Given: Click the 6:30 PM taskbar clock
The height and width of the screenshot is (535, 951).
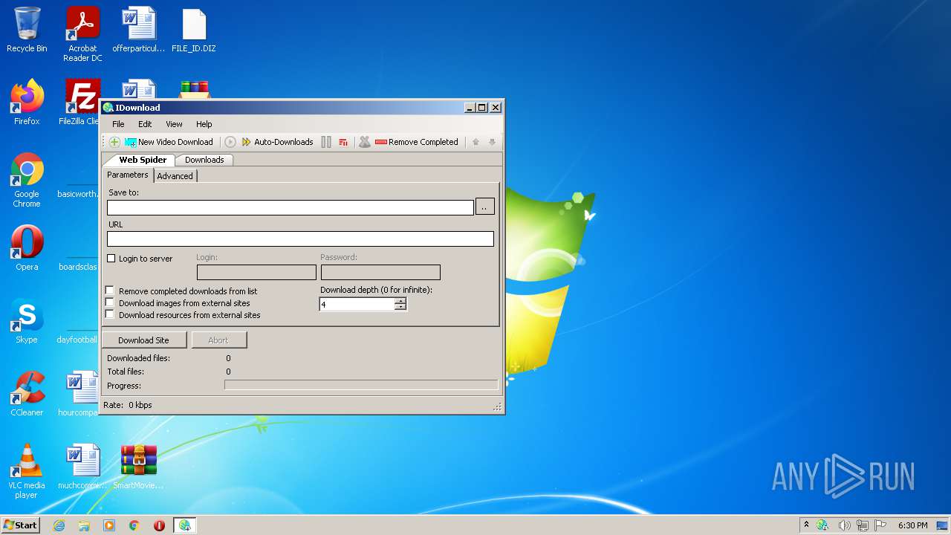Looking at the screenshot, I should 912,525.
